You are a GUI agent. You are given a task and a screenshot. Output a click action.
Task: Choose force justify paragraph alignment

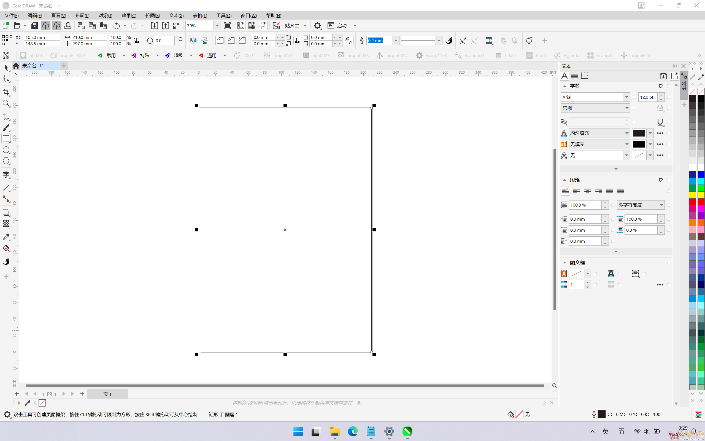click(621, 191)
